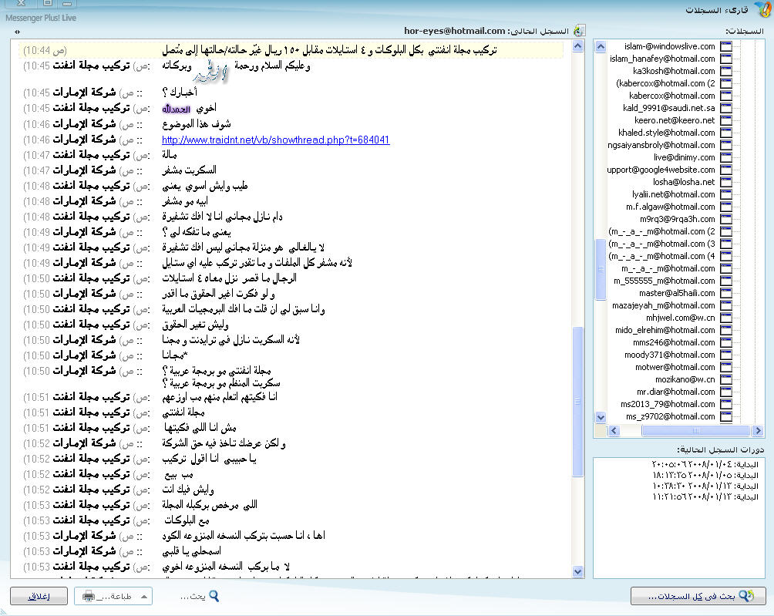
Task: Click search in all logs button
Action: tap(698, 596)
